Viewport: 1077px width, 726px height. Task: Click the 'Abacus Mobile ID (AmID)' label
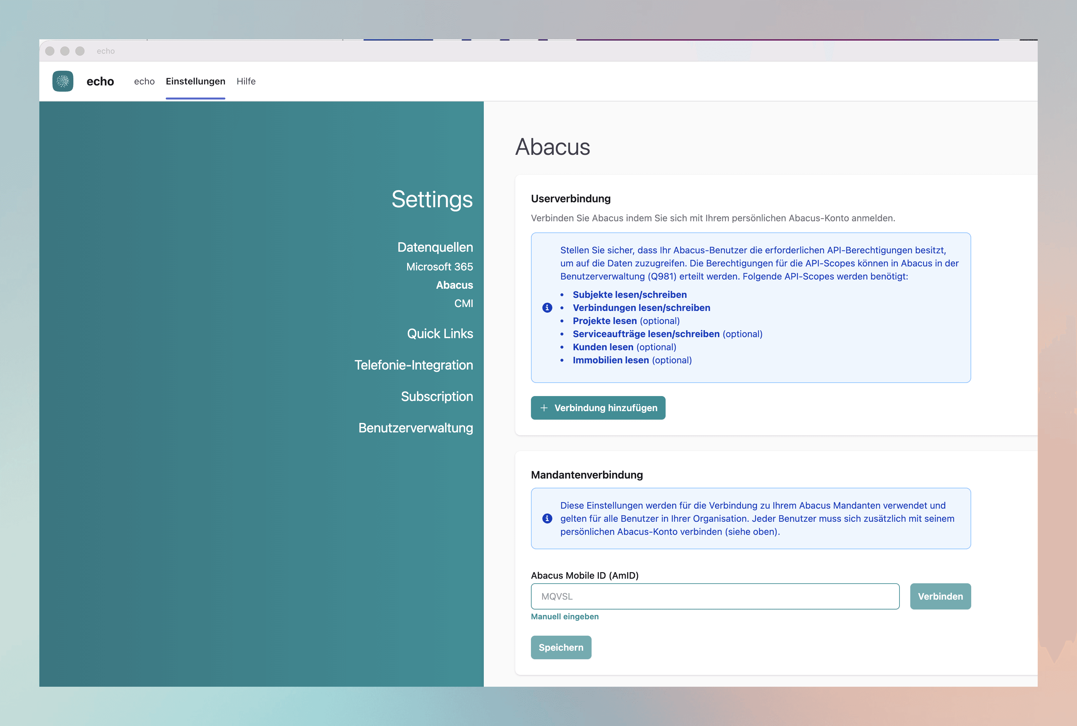[x=585, y=575]
